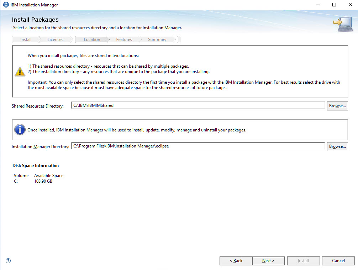Image resolution: width=358 pixels, height=270 pixels.
Task: Click the Install Packages header text
Action: coord(36,20)
